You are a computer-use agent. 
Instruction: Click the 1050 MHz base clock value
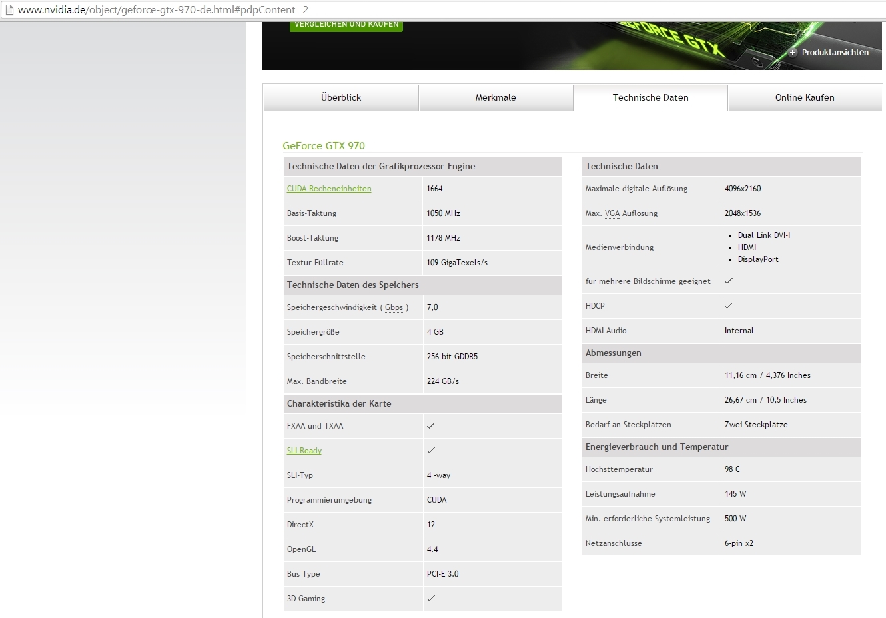coord(444,213)
